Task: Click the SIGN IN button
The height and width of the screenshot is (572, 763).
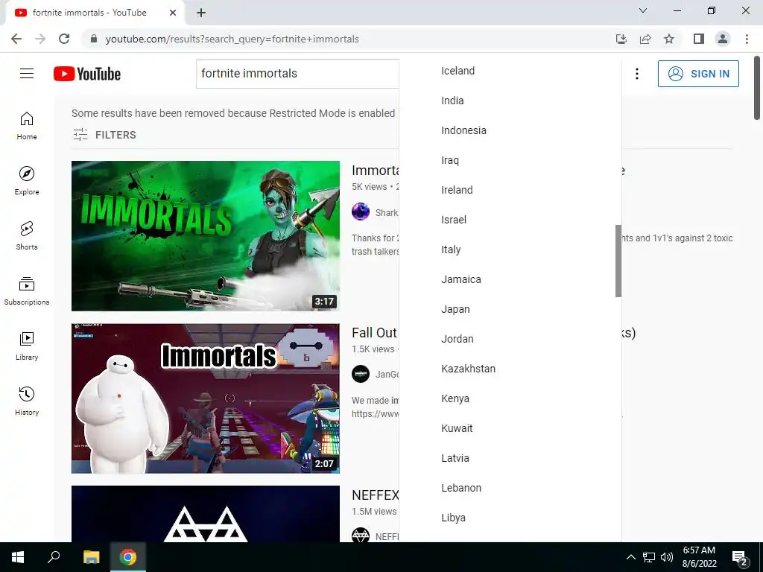Action: coord(698,74)
